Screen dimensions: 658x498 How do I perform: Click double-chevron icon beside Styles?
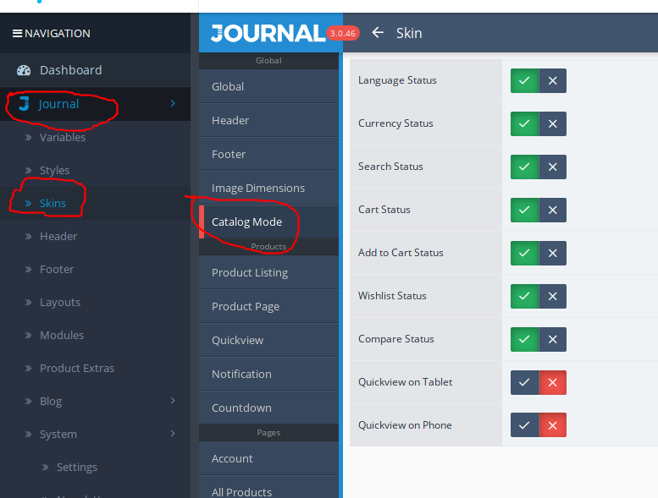tap(28, 170)
